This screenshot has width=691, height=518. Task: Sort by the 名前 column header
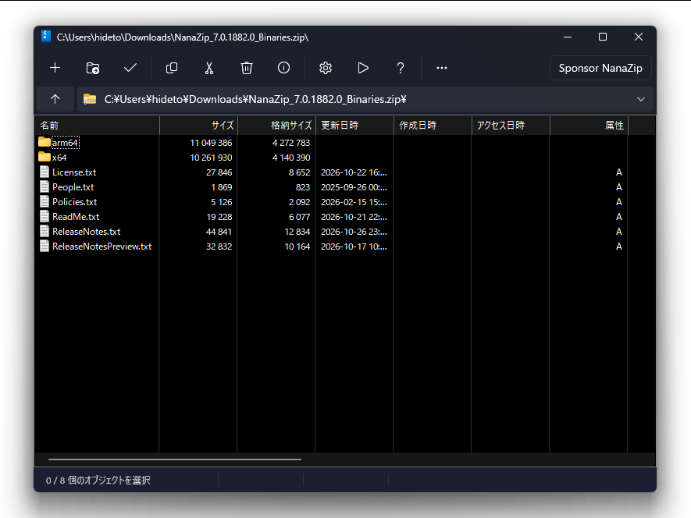pyautogui.click(x=97, y=126)
